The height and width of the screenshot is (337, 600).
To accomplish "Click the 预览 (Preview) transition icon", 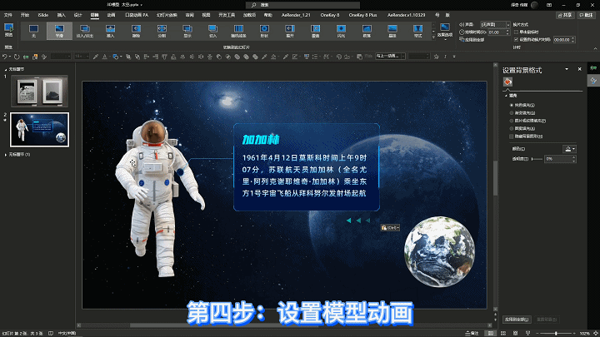I will pos(8,30).
